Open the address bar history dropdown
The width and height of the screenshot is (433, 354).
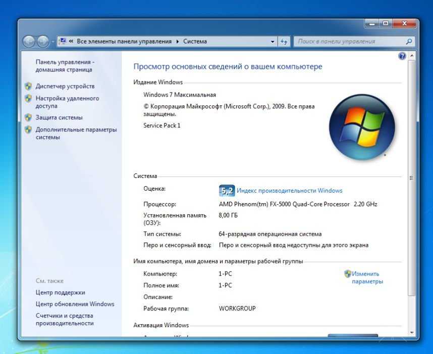pyautogui.click(x=273, y=41)
